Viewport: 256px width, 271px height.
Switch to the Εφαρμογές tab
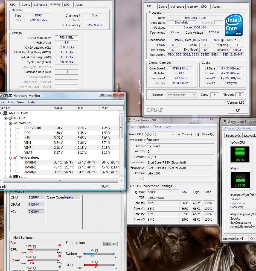pos(233,136)
